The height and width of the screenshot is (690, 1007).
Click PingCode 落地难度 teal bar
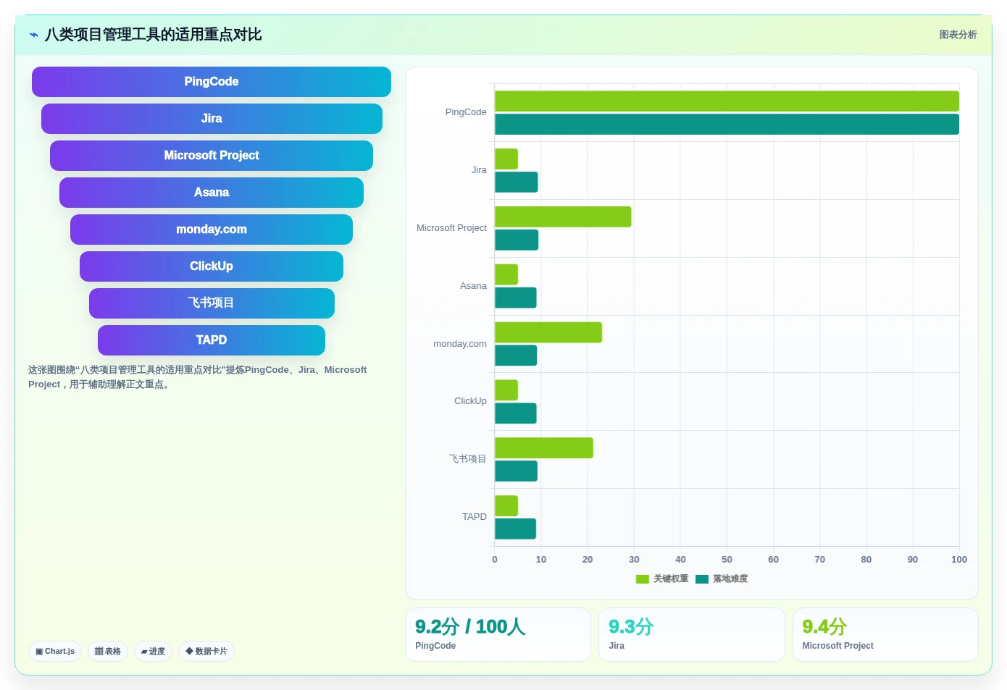coord(727,125)
